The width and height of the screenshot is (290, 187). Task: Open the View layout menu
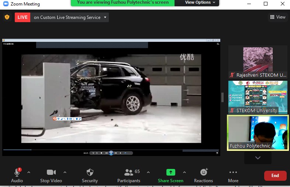pyautogui.click(x=278, y=17)
